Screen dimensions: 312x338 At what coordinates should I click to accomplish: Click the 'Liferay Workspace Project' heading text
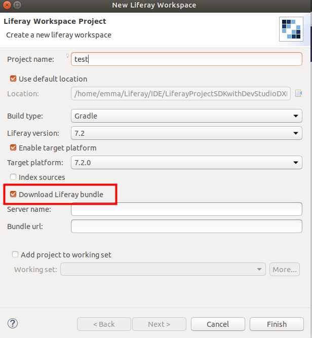[x=55, y=21]
